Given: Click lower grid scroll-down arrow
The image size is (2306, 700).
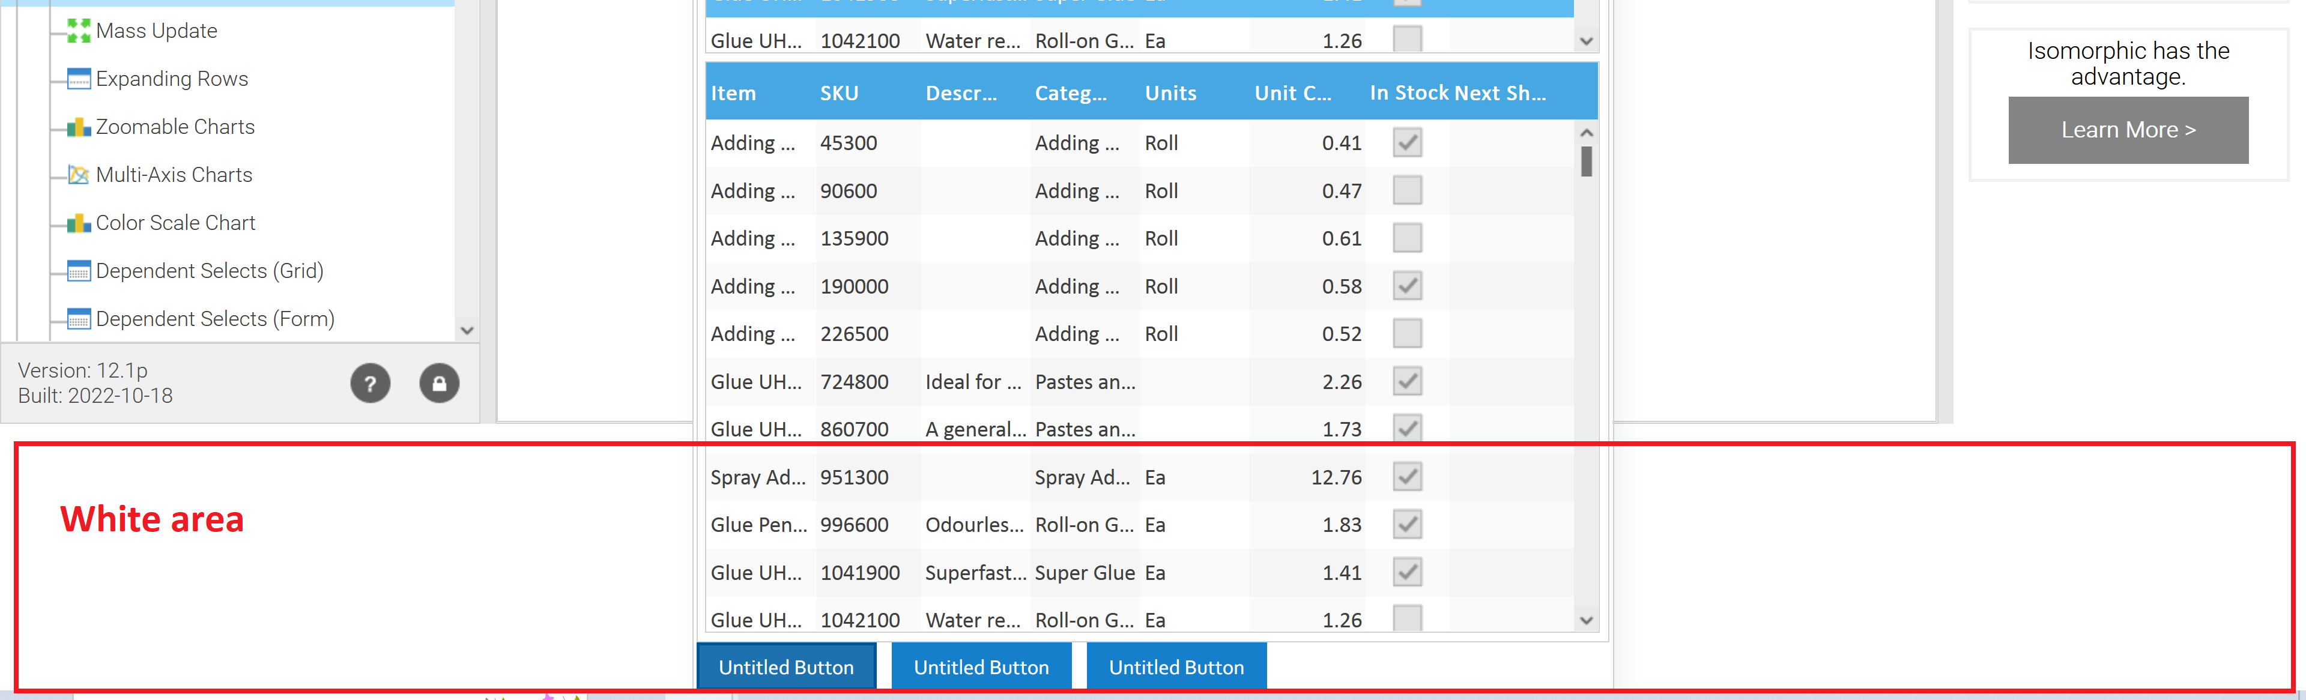Looking at the screenshot, I should tap(1586, 620).
